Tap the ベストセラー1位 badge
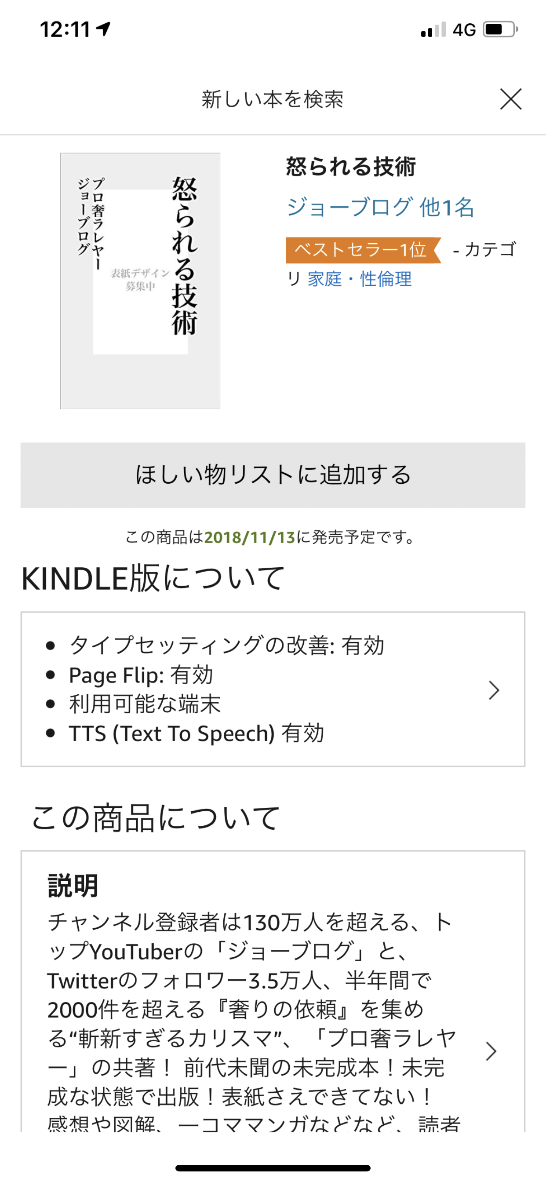This screenshot has width=546, height=1182. pos(363,250)
